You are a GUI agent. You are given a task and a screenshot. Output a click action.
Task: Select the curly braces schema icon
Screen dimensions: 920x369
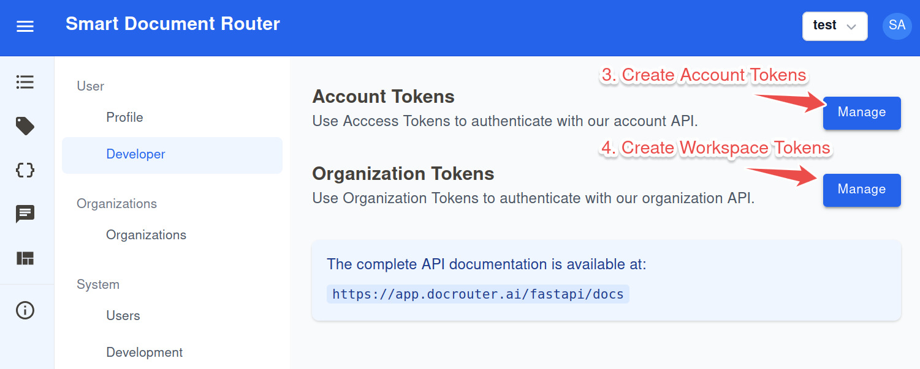(25, 170)
